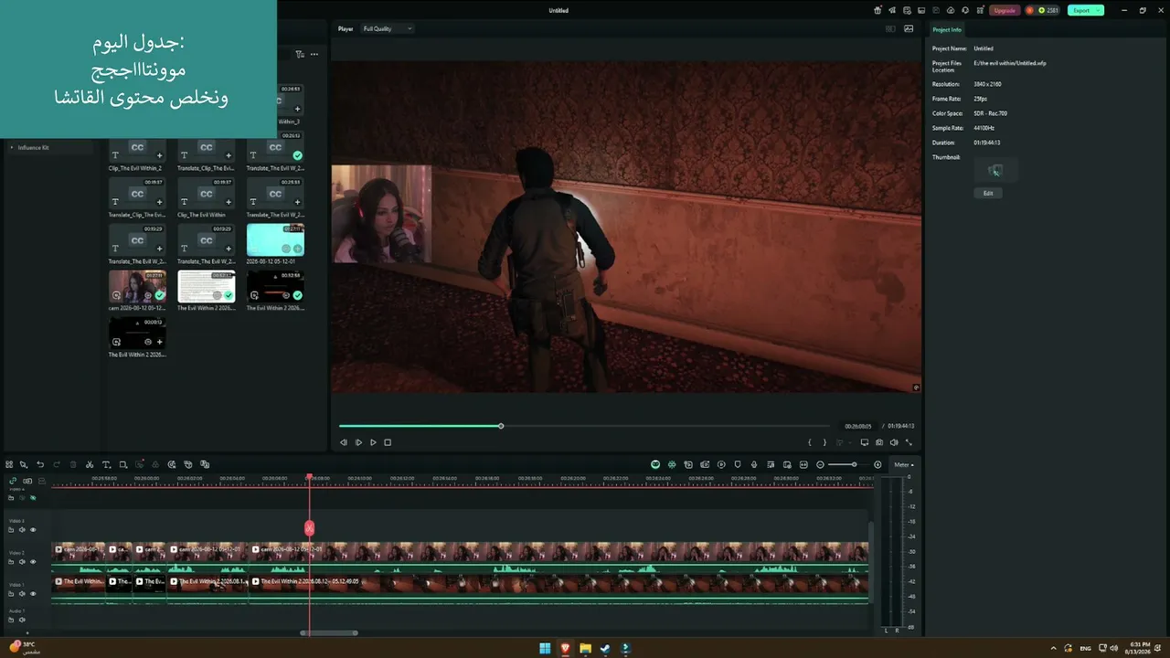
Task: Click the Upgrade button
Action: (x=1005, y=10)
